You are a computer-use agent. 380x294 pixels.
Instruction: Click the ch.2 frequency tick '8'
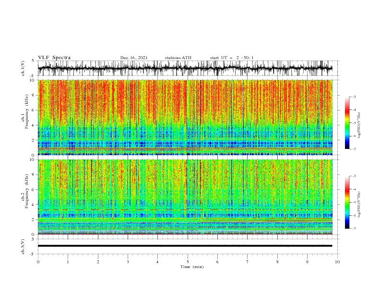tap(34, 175)
